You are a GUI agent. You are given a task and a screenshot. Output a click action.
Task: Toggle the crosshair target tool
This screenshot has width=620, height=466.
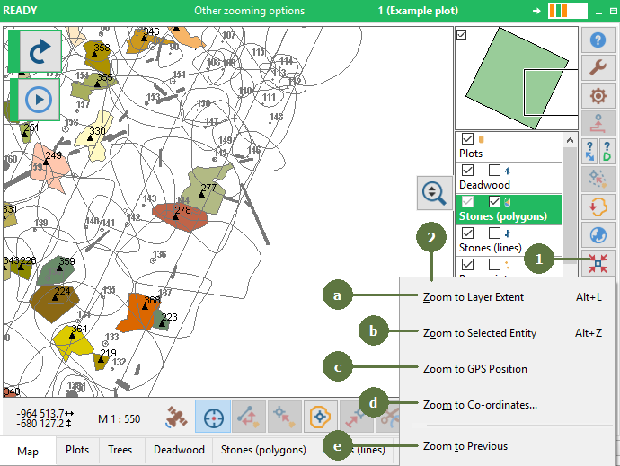tap(213, 418)
